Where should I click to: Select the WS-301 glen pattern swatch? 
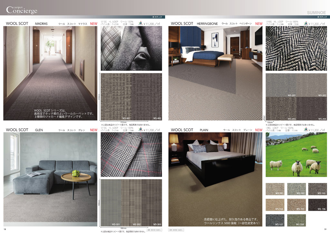111,203
